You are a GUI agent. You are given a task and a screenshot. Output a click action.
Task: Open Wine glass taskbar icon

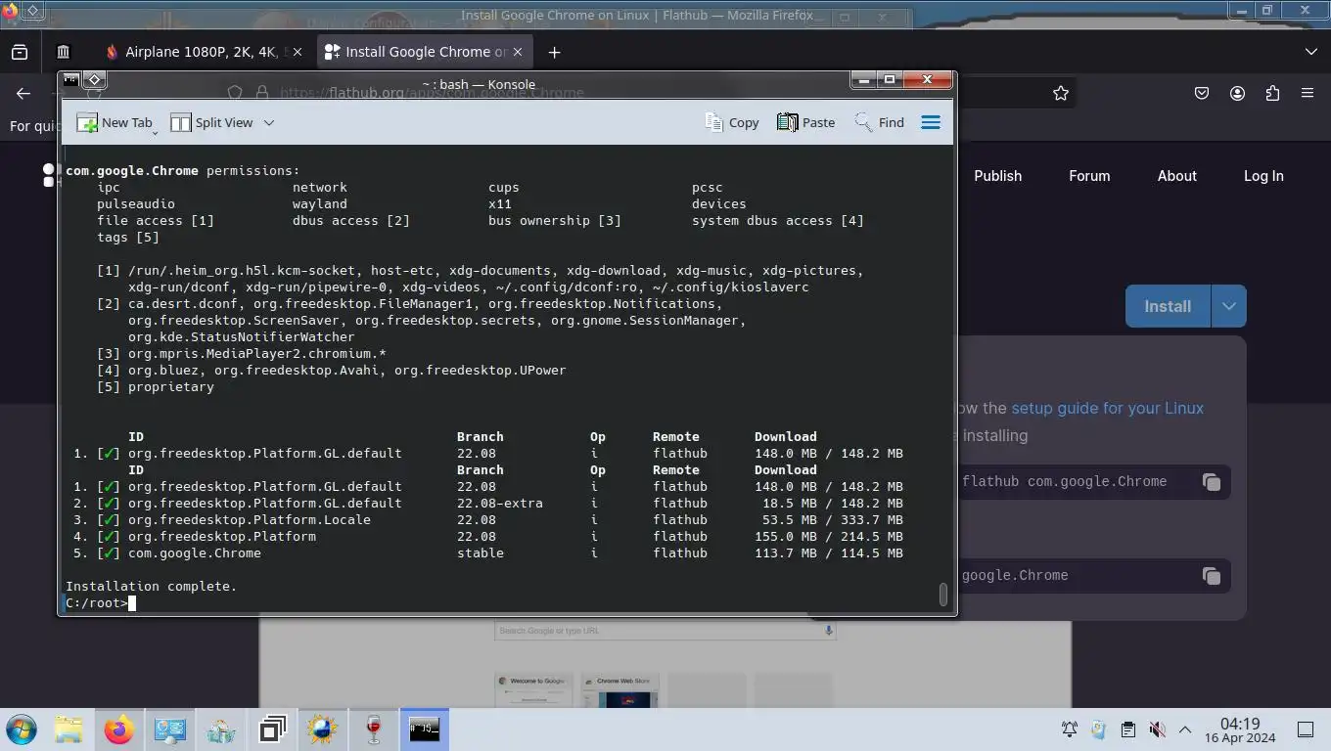pyautogui.click(x=373, y=729)
